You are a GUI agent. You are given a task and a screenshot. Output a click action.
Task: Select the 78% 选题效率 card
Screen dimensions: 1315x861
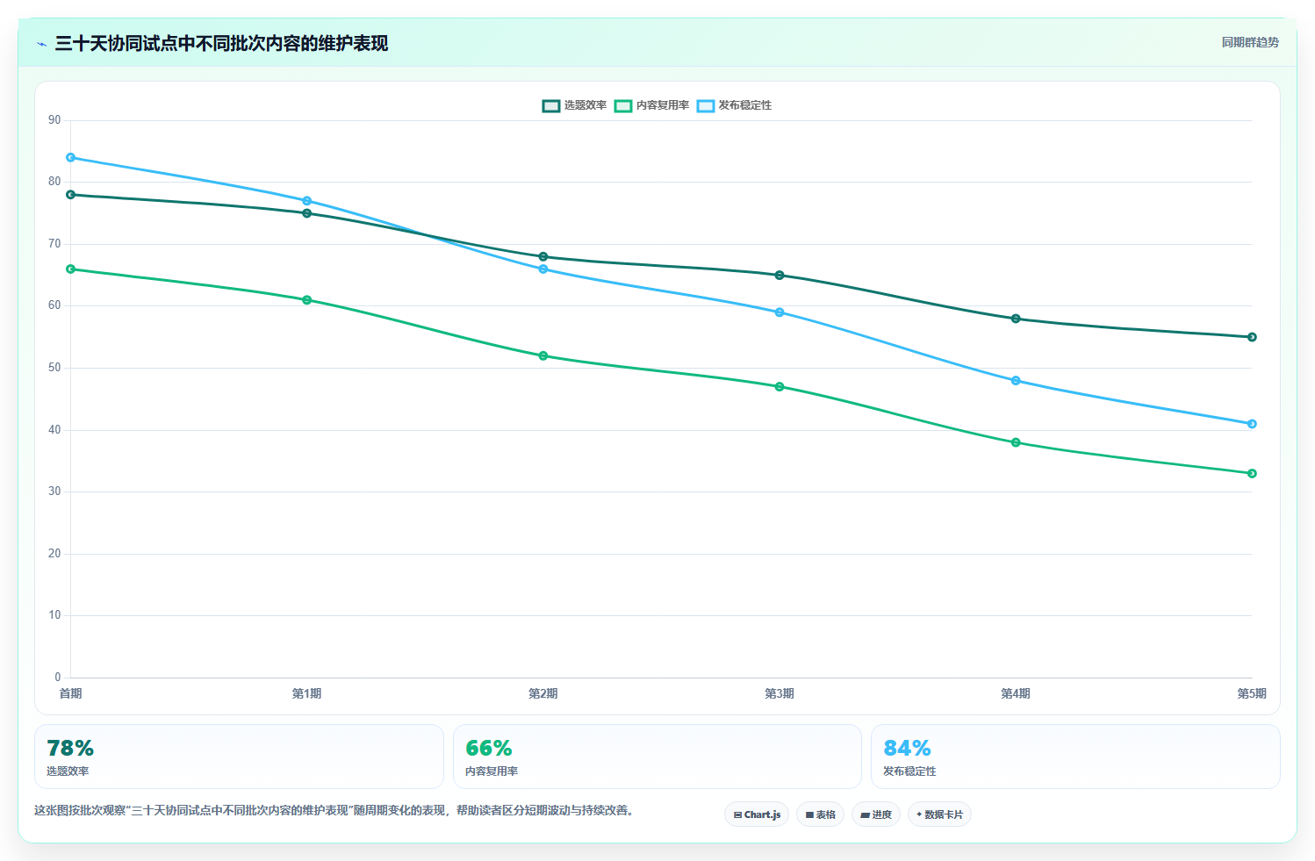239,757
